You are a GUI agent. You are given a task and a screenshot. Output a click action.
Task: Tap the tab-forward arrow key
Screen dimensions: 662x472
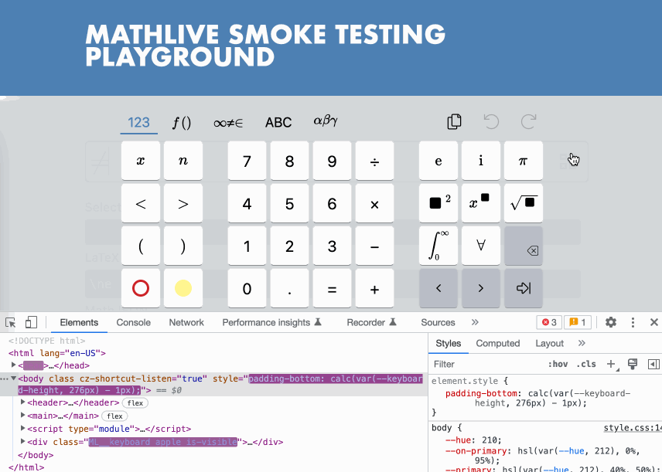(523, 288)
